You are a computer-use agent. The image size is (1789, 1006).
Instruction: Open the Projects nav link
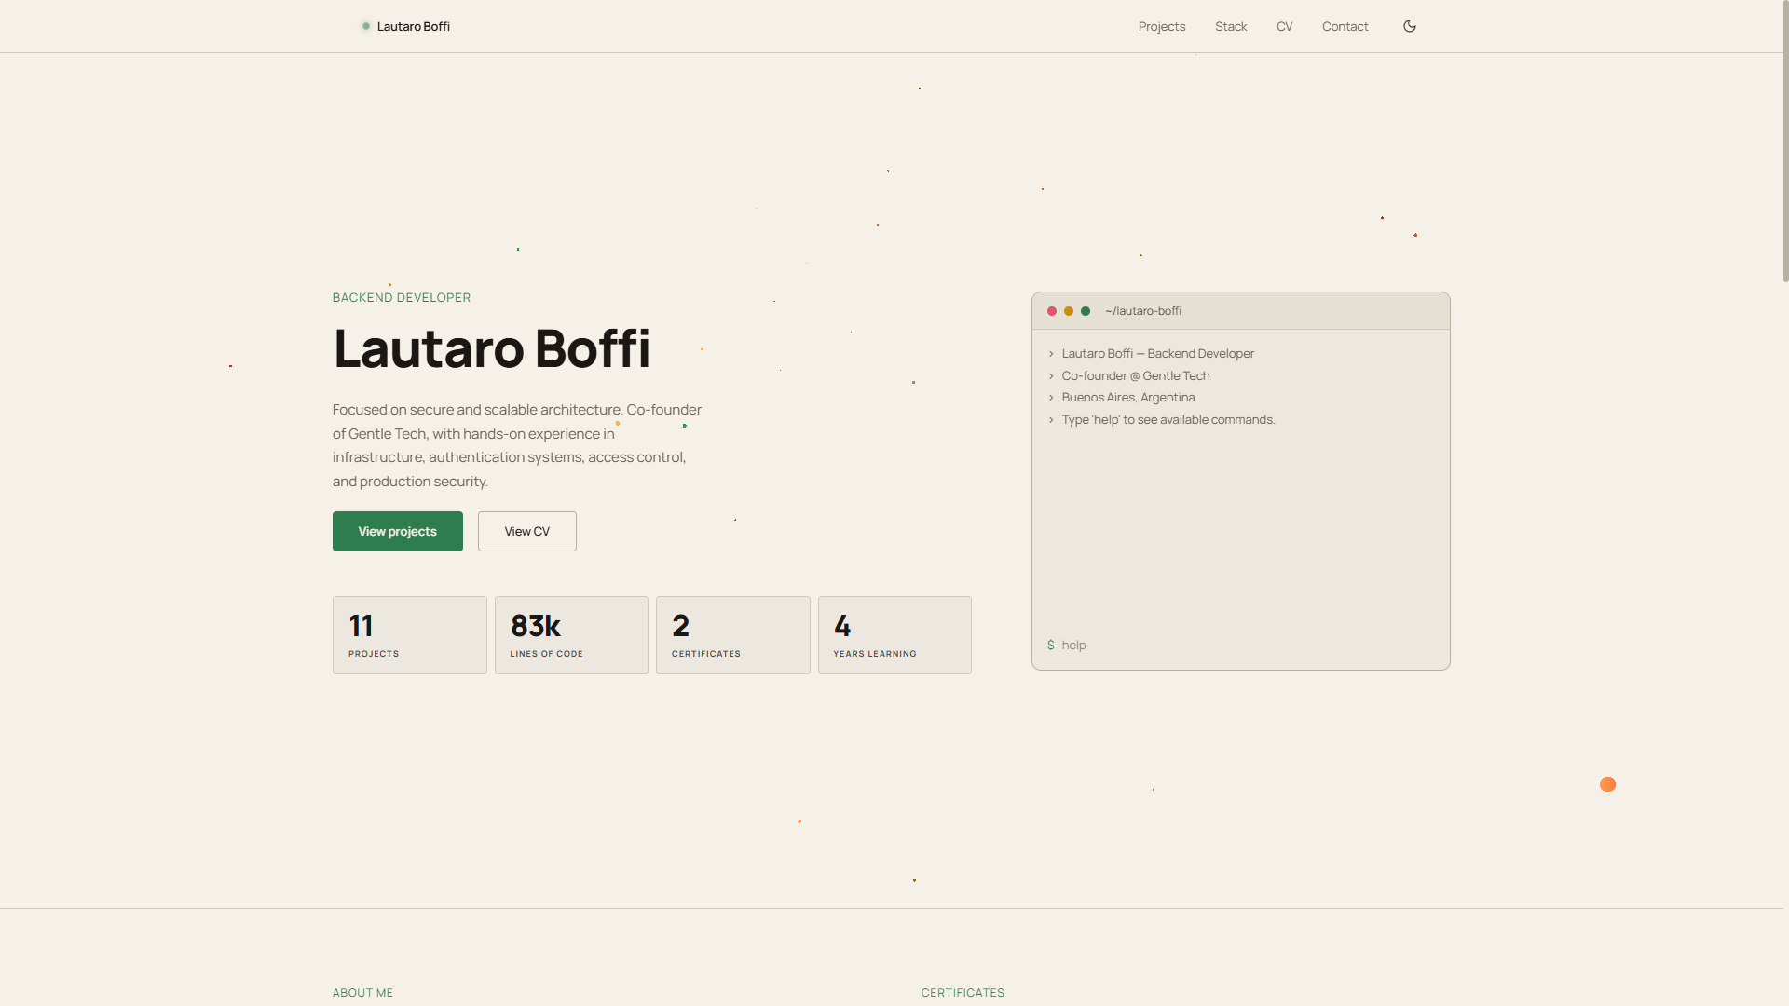[x=1162, y=26]
